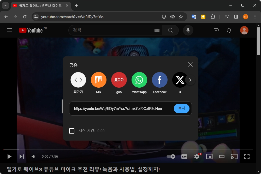Open the yellow Keep extension
This screenshot has height=174, width=261.
[203, 17]
